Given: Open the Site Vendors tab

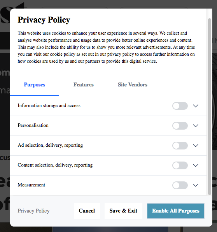Looking at the screenshot, I should [x=133, y=84].
